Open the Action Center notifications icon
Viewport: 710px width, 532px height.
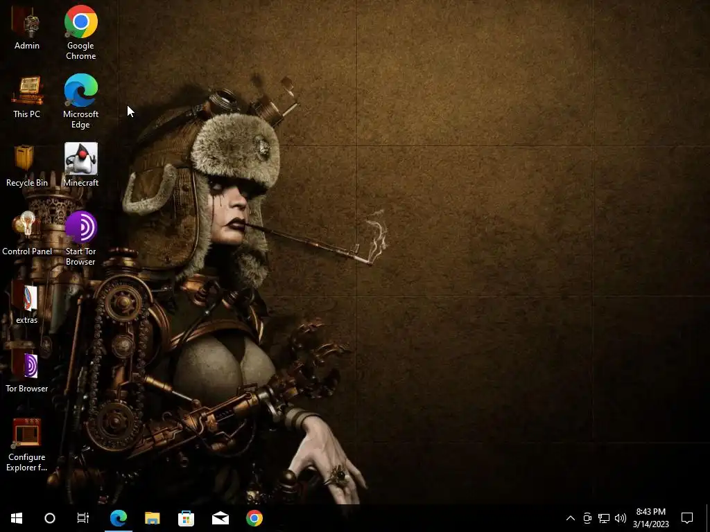[687, 518]
